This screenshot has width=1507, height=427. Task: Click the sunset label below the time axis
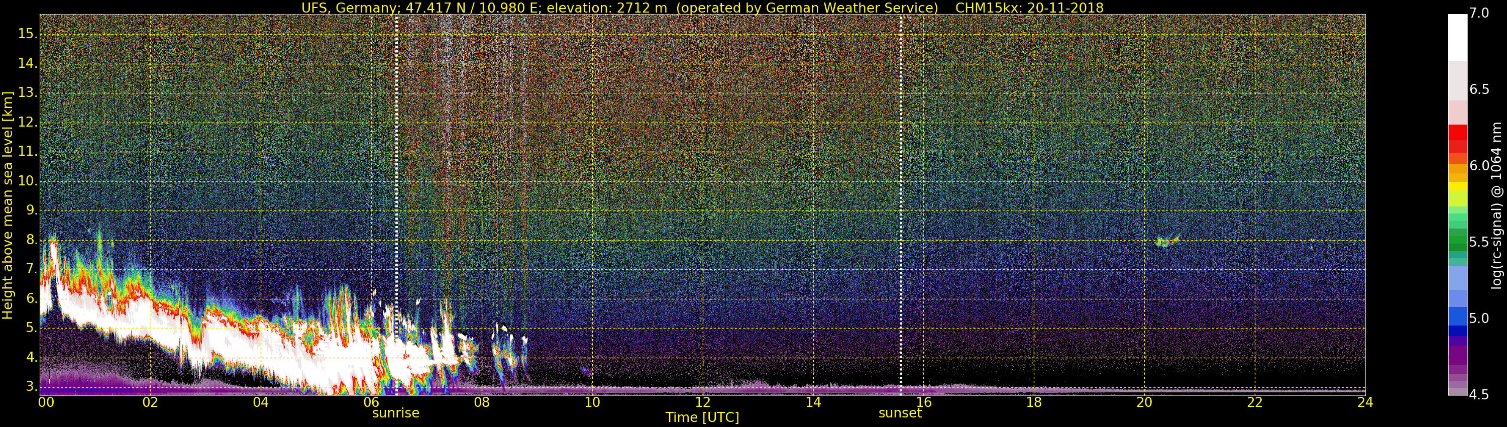pyautogui.click(x=900, y=413)
